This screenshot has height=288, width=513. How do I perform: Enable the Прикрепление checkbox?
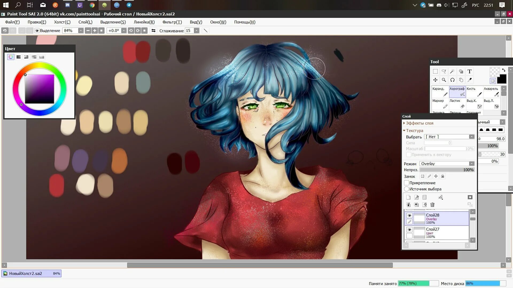407,183
